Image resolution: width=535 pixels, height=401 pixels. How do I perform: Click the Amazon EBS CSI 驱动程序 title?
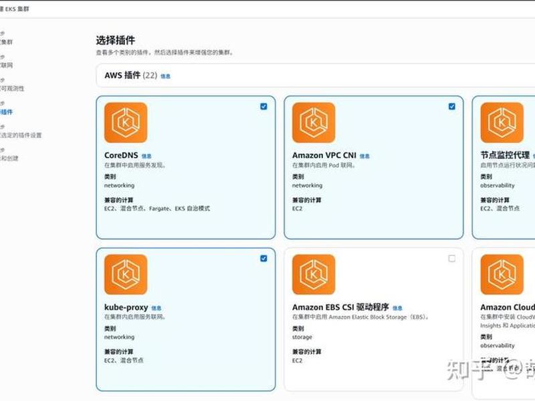click(x=340, y=307)
